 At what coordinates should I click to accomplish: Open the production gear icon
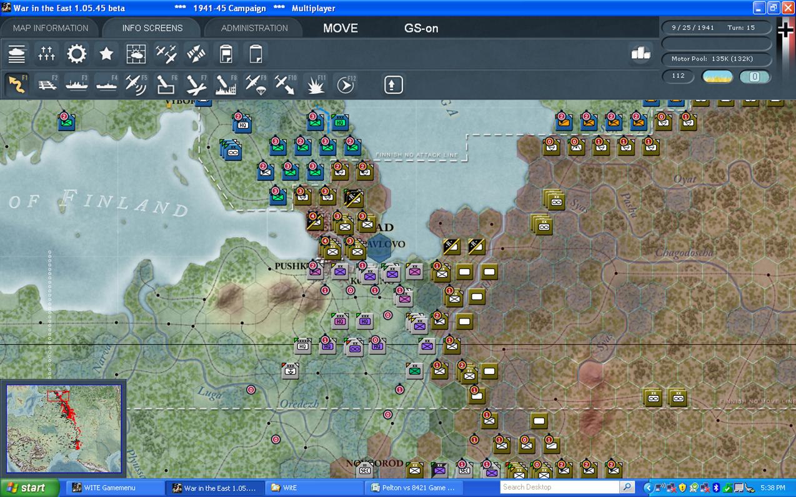pyautogui.click(x=76, y=54)
